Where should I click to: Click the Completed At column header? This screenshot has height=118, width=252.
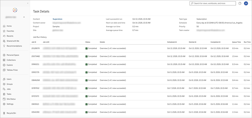[x=216, y=42]
